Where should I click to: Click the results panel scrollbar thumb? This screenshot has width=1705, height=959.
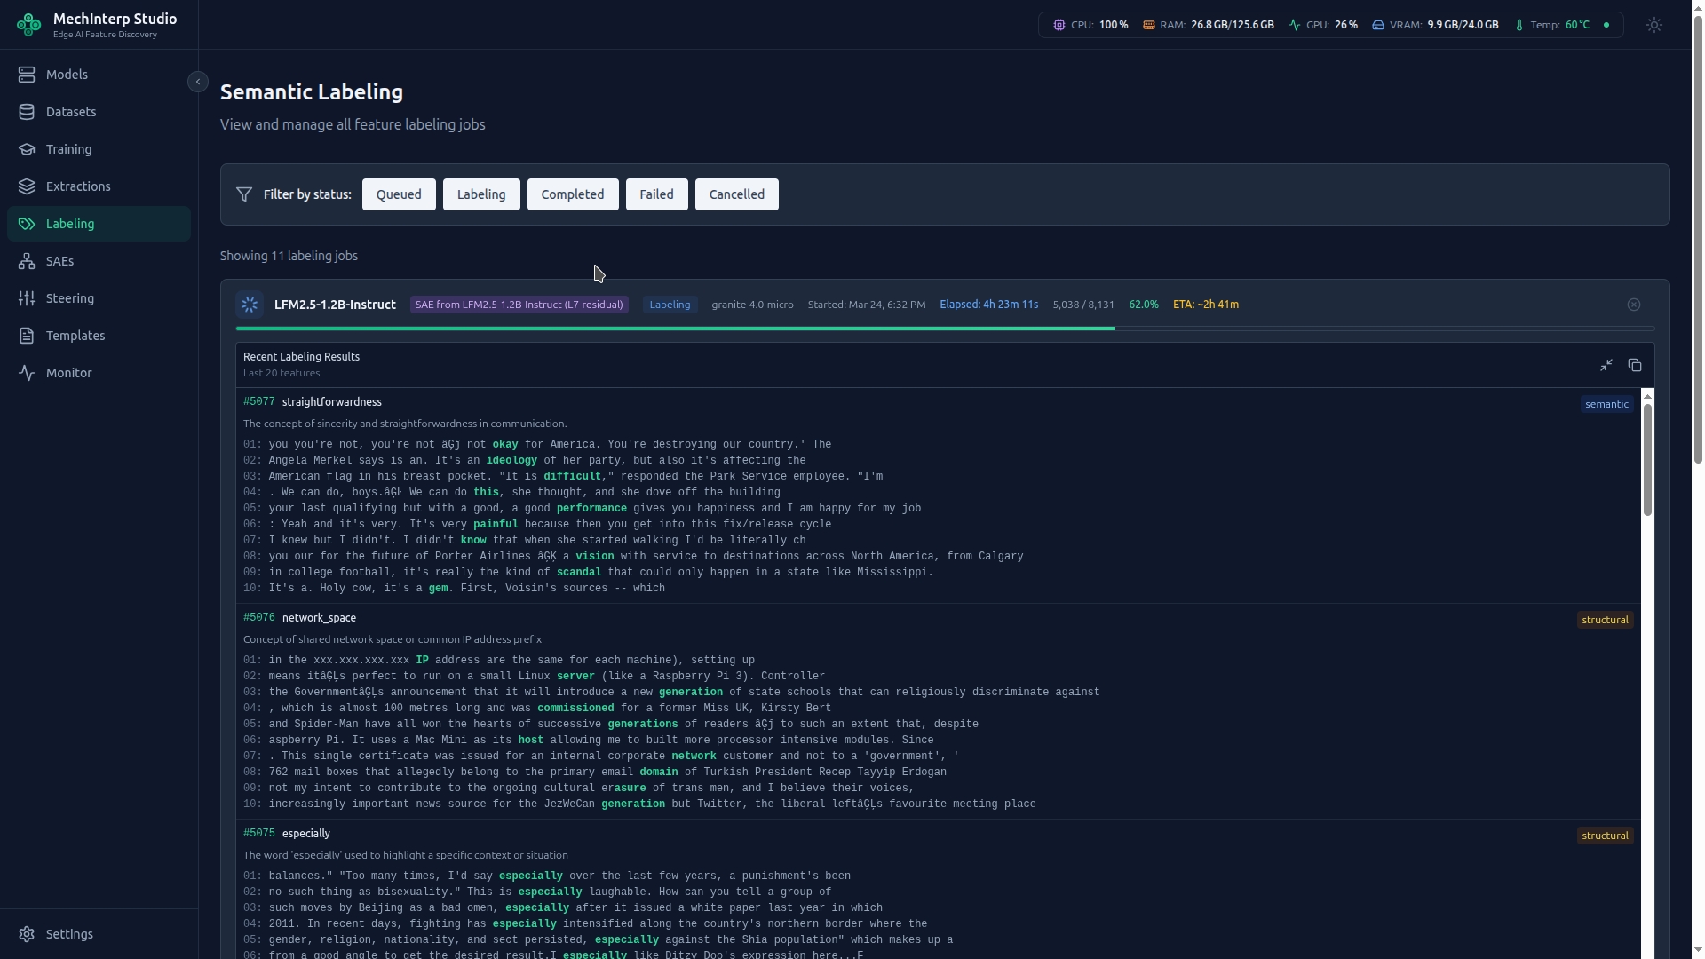[x=1648, y=459]
